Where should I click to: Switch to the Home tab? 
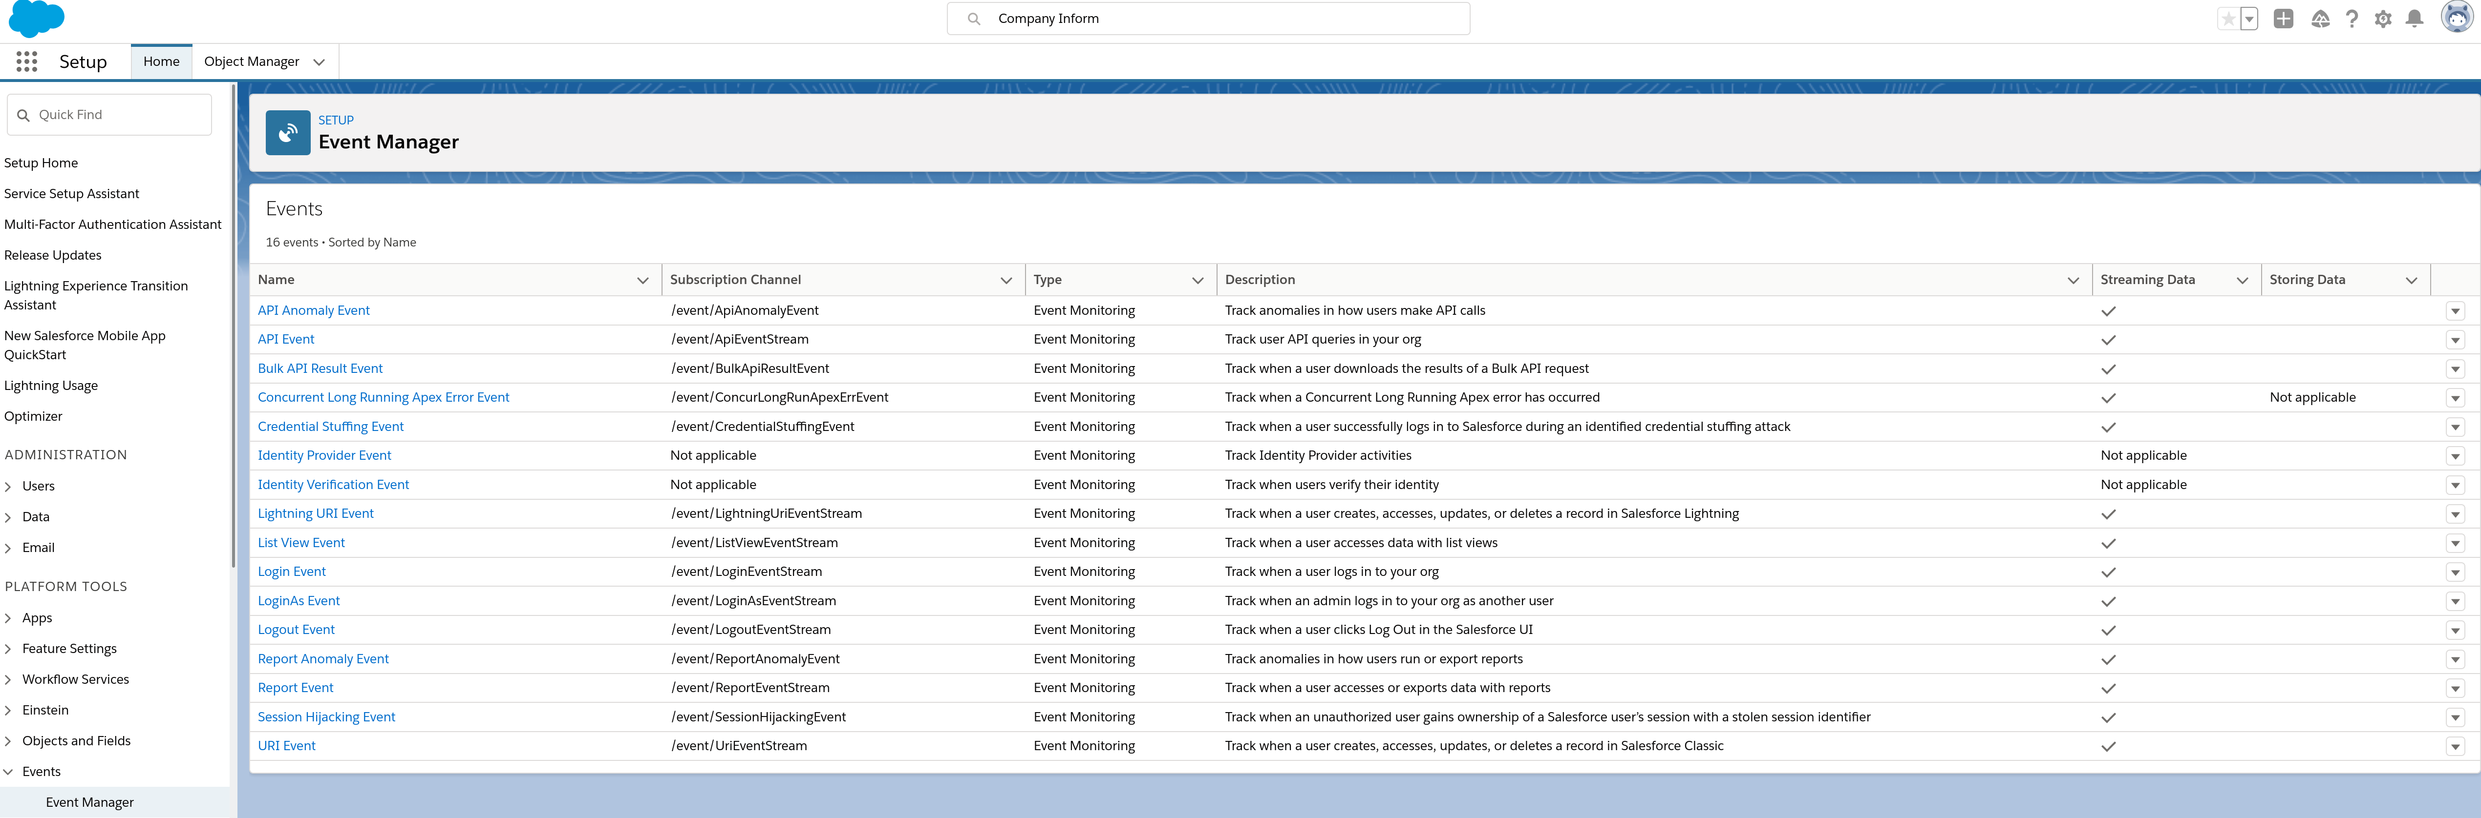161,61
